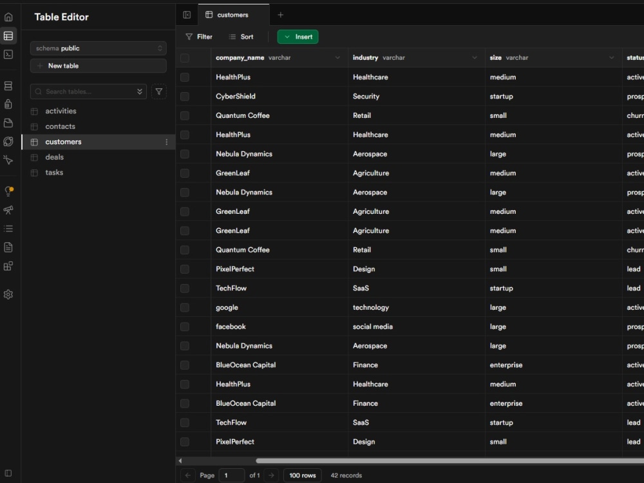Check the first TechFlow row checkbox
Screen dimensions: 644x483
(185, 289)
